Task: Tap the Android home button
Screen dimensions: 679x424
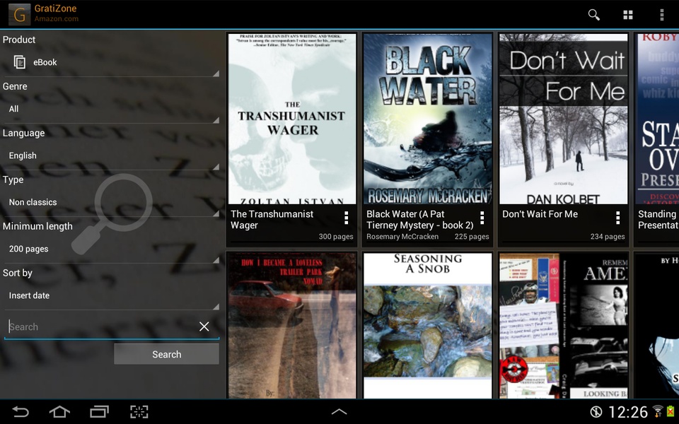Action: pos(59,411)
